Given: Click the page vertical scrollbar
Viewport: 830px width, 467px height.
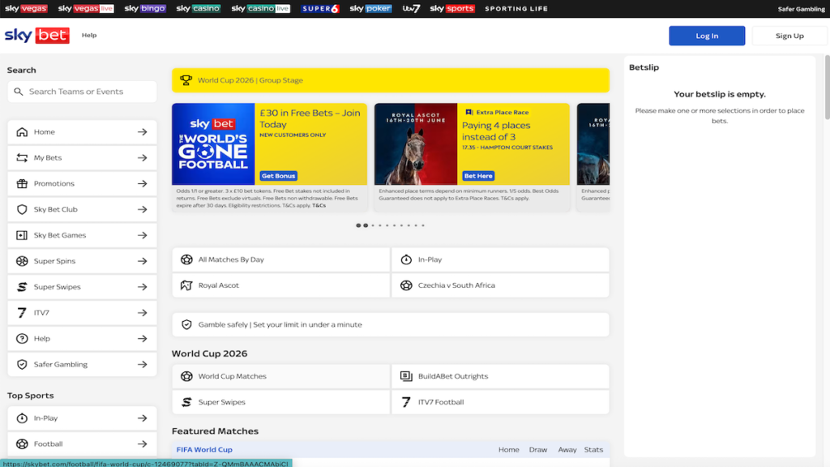Looking at the screenshot, I should click(827, 88).
